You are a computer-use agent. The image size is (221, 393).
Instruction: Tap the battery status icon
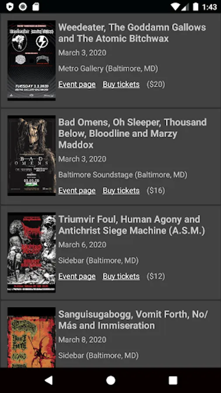[195, 7]
